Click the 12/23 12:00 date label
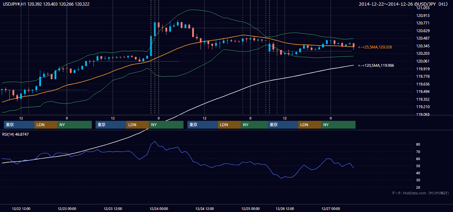This screenshot has height=212, width=453. pyautogui.click(x=113, y=209)
